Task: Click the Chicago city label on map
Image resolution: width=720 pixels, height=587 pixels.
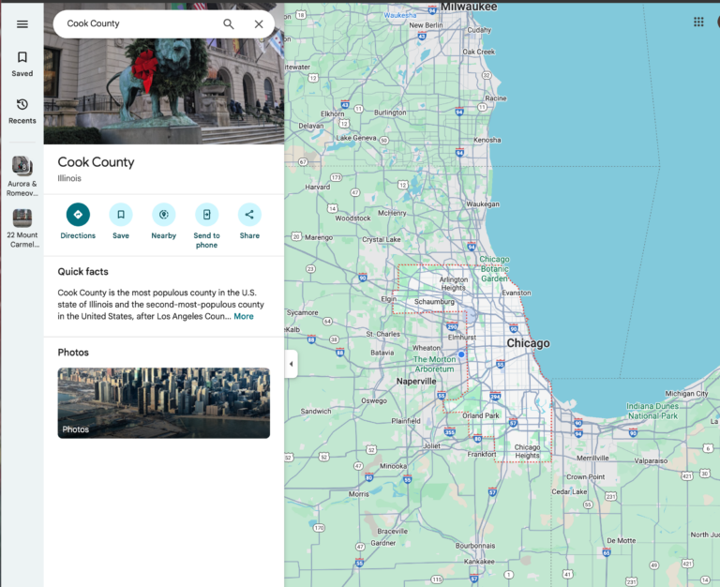Action: (x=528, y=343)
